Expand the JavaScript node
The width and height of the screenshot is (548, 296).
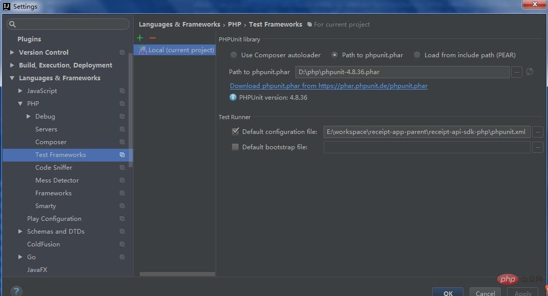pos(20,91)
